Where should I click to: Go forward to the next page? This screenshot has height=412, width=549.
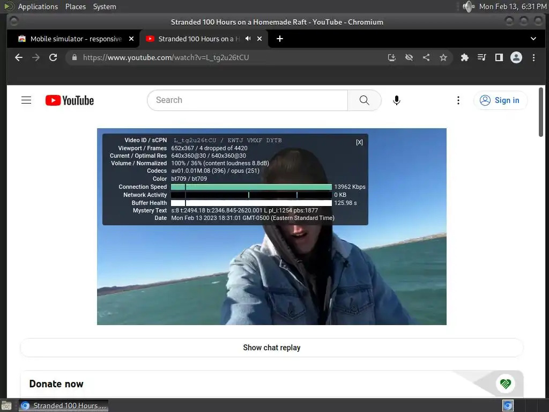pos(36,57)
